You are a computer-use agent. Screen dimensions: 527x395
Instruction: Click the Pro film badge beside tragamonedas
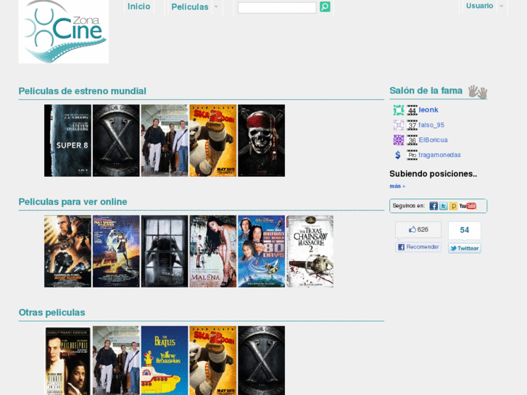[x=412, y=155]
